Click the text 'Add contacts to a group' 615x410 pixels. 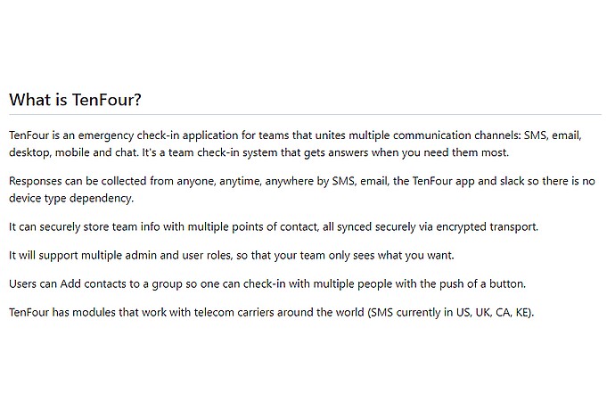pyautogui.click(x=121, y=284)
